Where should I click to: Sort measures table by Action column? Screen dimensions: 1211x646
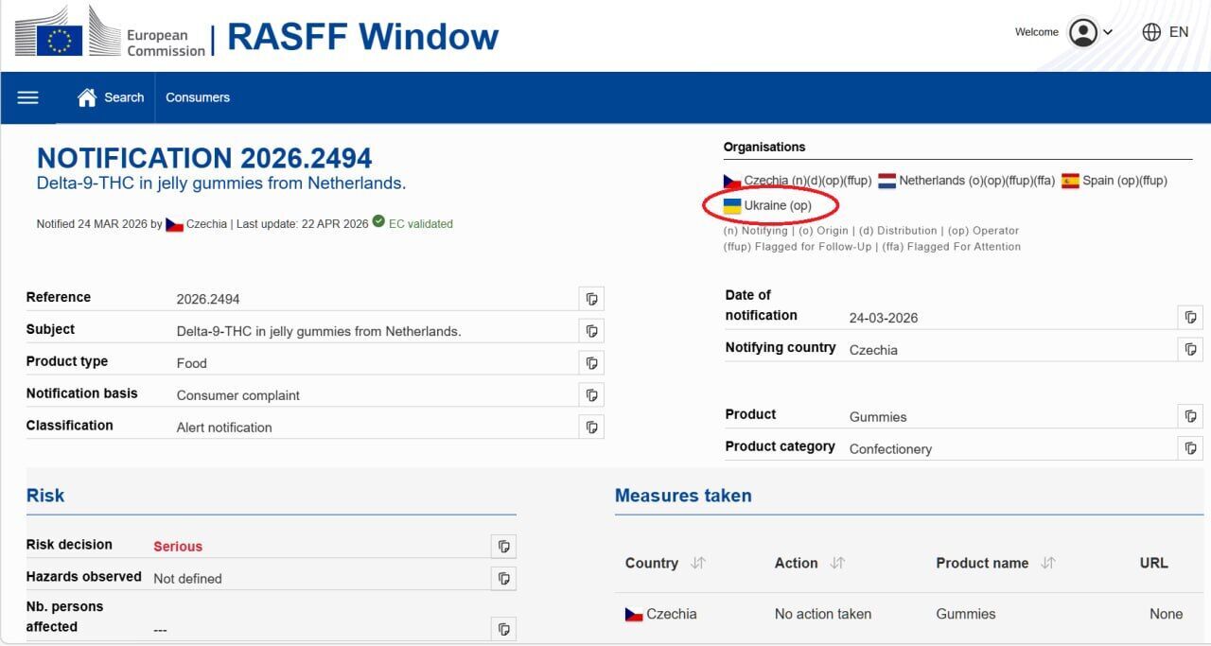click(x=837, y=563)
